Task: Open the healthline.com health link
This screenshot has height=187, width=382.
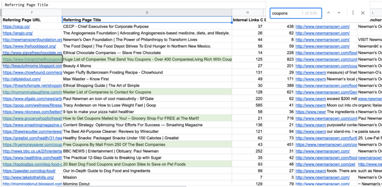Action: tap(32, 158)
